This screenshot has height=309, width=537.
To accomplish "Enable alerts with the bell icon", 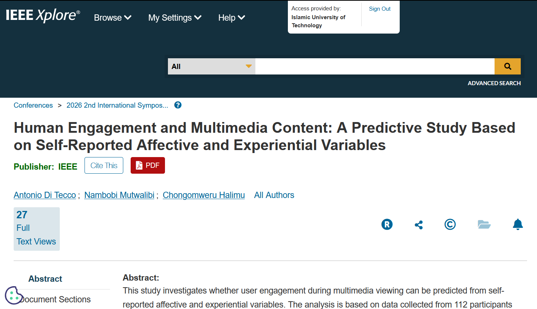I will [518, 224].
